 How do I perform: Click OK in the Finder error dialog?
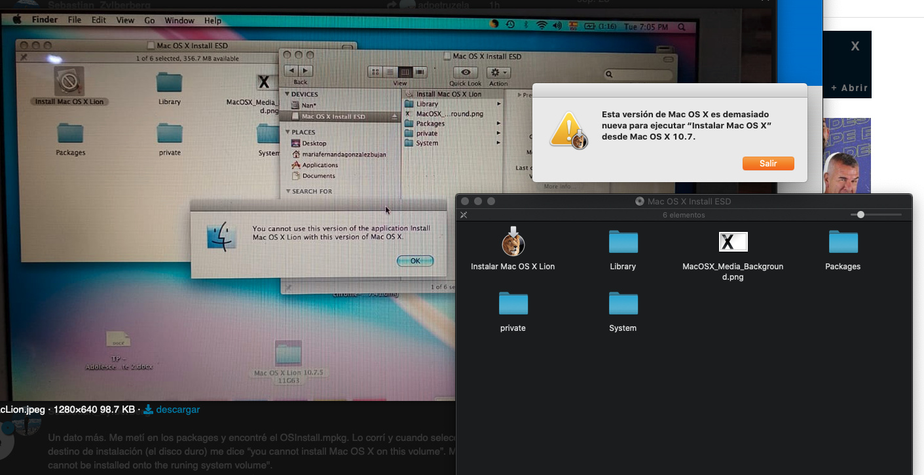(x=415, y=261)
